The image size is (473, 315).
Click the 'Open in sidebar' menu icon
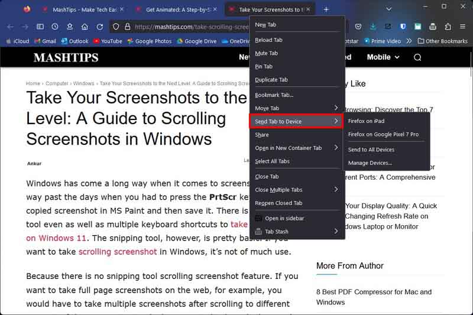point(258,218)
